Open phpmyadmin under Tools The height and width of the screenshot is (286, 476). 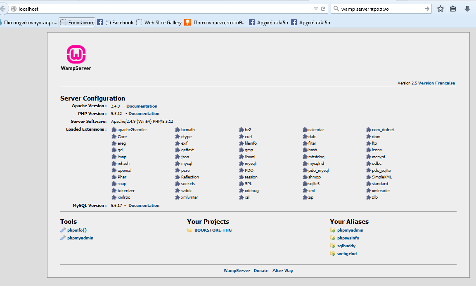point(80,238)
